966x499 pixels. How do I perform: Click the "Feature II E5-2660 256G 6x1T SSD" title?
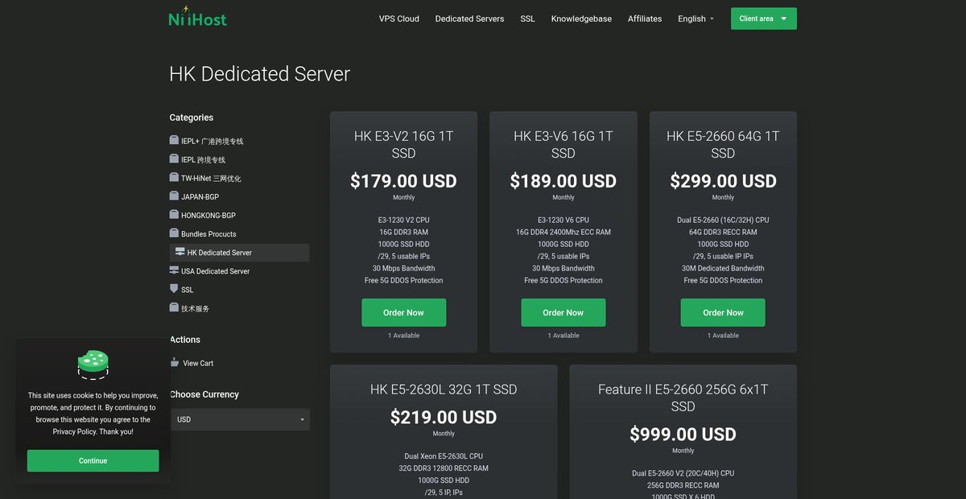[683, 398]
